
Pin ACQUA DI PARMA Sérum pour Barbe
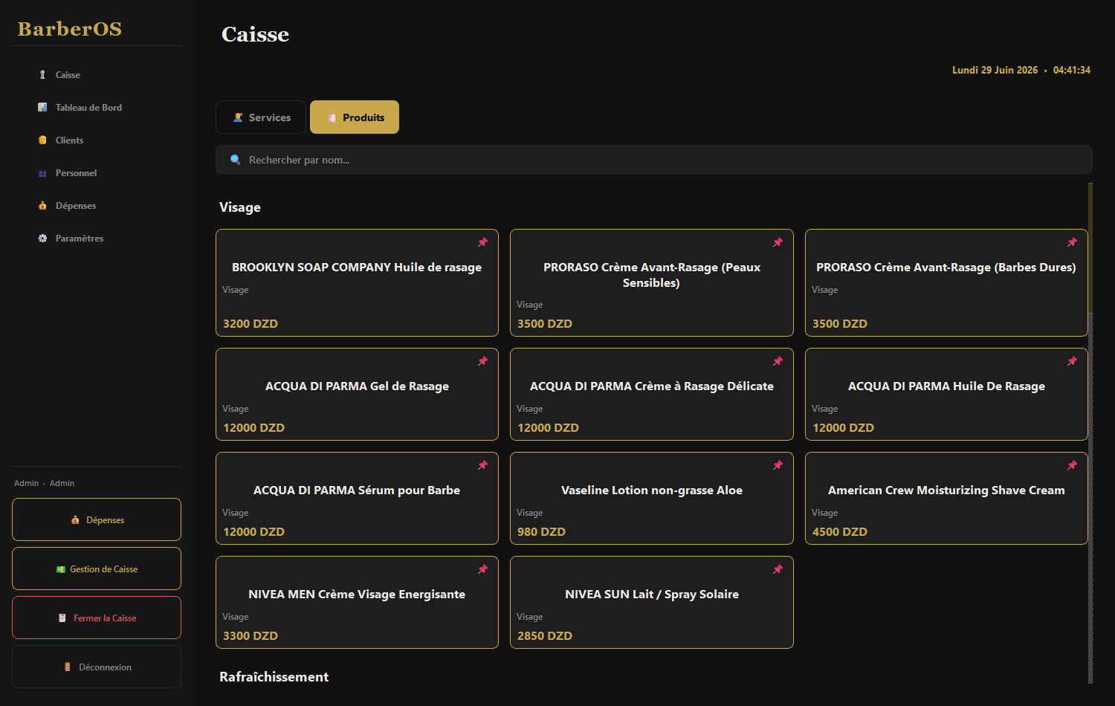point(483,465)
